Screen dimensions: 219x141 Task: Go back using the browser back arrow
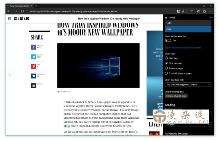pos(9,11)
